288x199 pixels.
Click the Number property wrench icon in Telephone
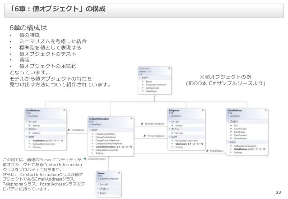pyautogui.click(x=172, y=133)
